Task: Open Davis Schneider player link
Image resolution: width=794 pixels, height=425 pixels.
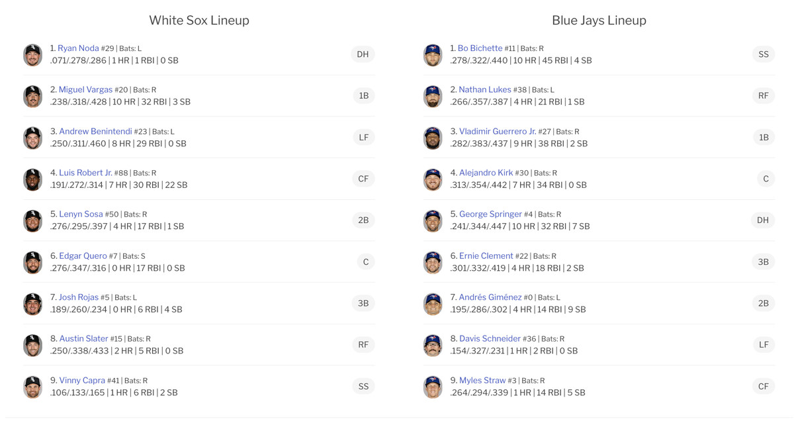Action: pyautogui.click(x=490, y=338)
